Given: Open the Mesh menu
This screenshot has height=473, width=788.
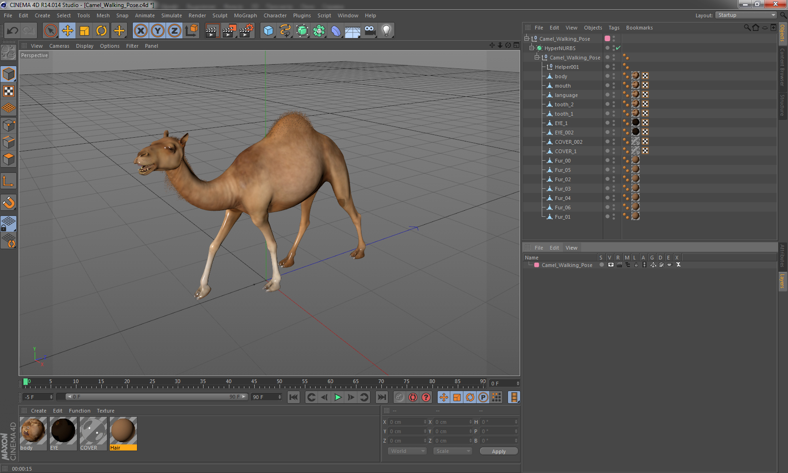Looking at the screenshot, I should (103, 15).
